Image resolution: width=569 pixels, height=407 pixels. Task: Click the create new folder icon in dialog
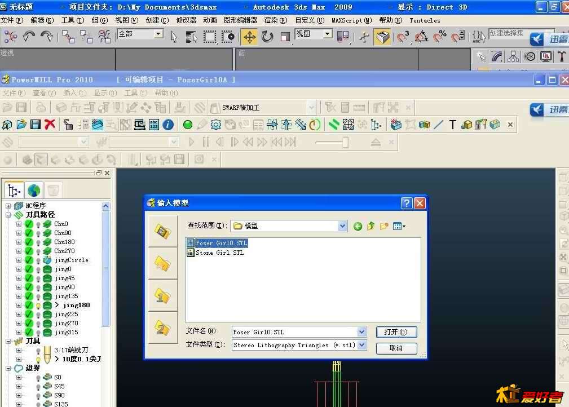[384, 227]
